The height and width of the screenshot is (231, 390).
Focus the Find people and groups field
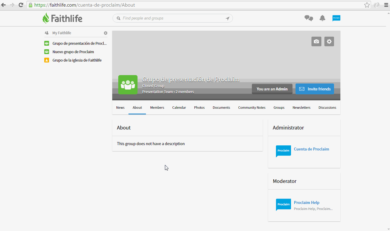(x=173, y=18)
